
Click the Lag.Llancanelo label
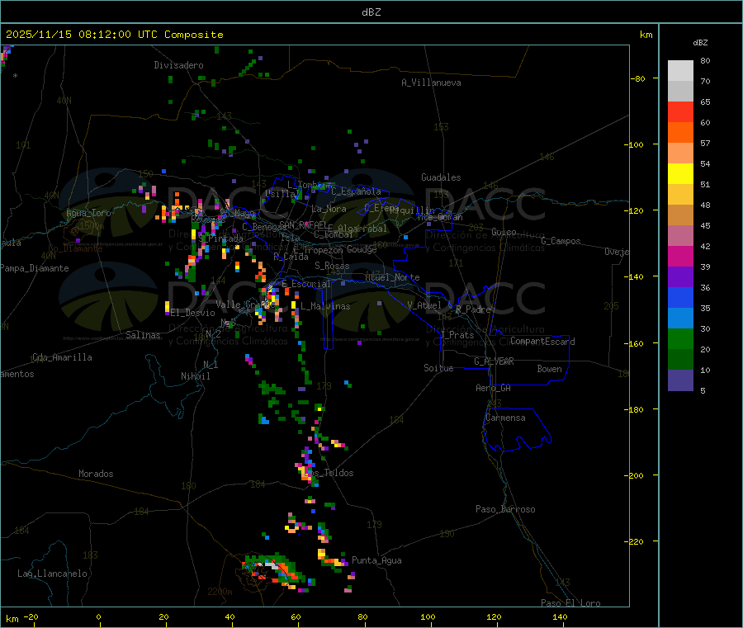pyautogui.click(x=52, y=574)
